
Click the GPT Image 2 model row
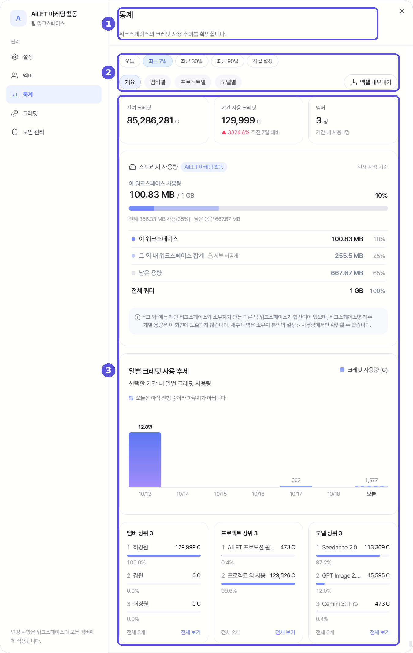tap(353, 583)
